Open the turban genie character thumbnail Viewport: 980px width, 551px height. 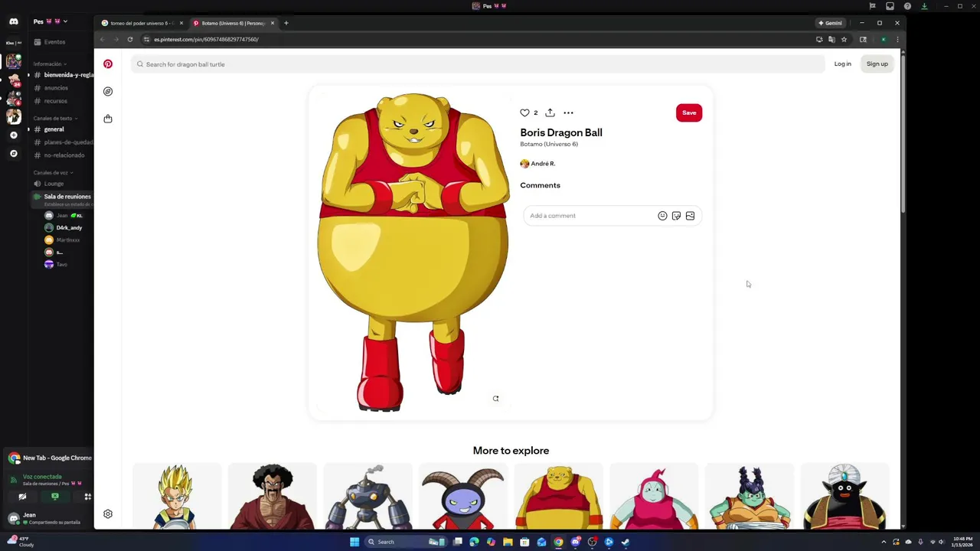pyautogui.click(x=845, y=496)
